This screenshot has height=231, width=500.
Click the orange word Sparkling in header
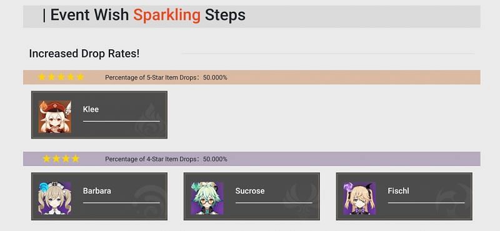167,15
